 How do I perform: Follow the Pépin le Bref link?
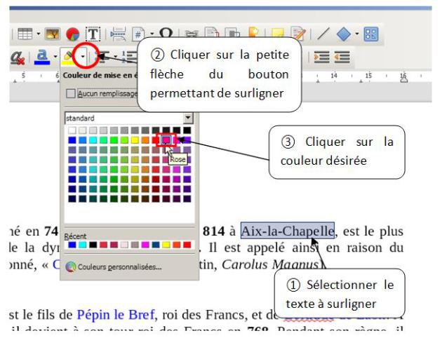click(111, 312)
